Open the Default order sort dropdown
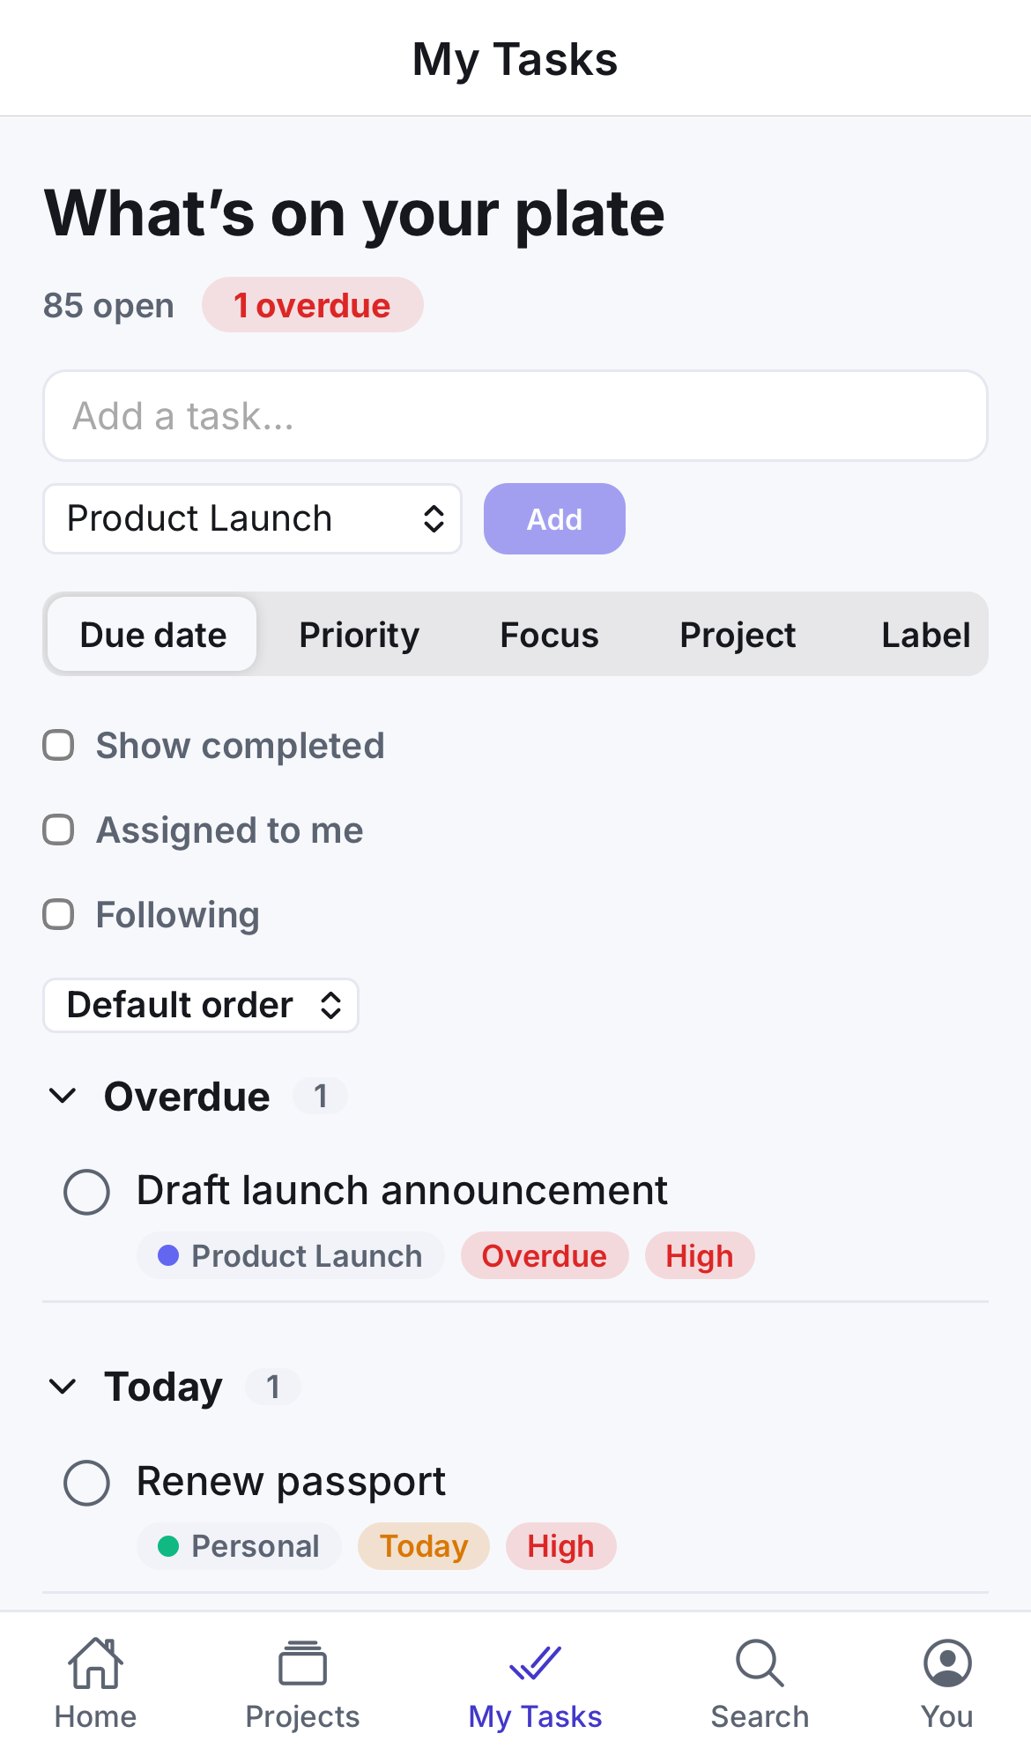The image size is (1031, 1756). coord(201,1005)
